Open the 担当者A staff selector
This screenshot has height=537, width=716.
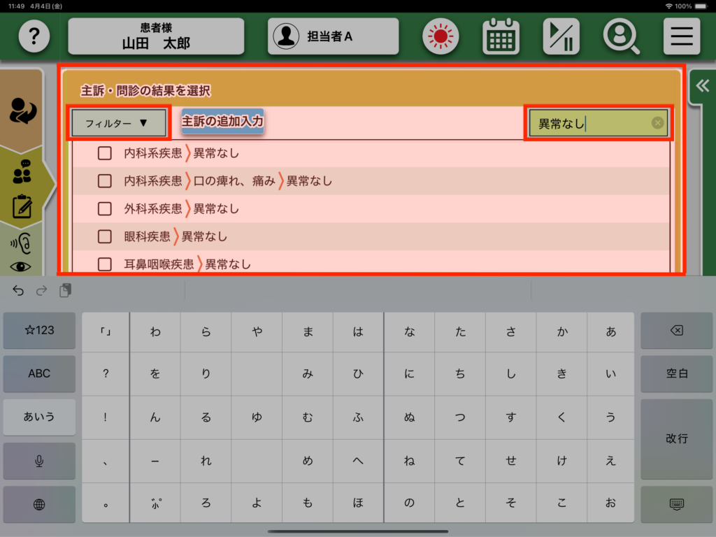tap(333, 36)
